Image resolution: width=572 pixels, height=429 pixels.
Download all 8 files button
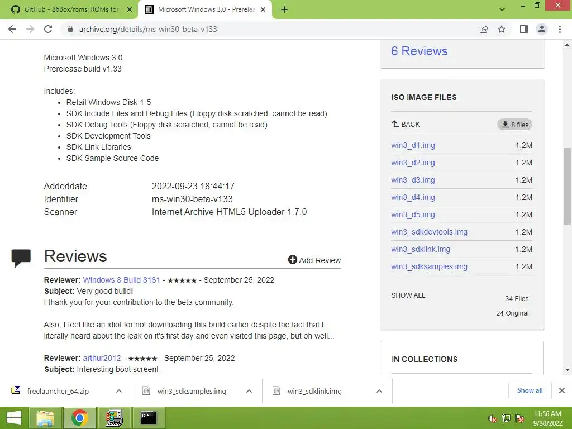(x=514, y=125)
